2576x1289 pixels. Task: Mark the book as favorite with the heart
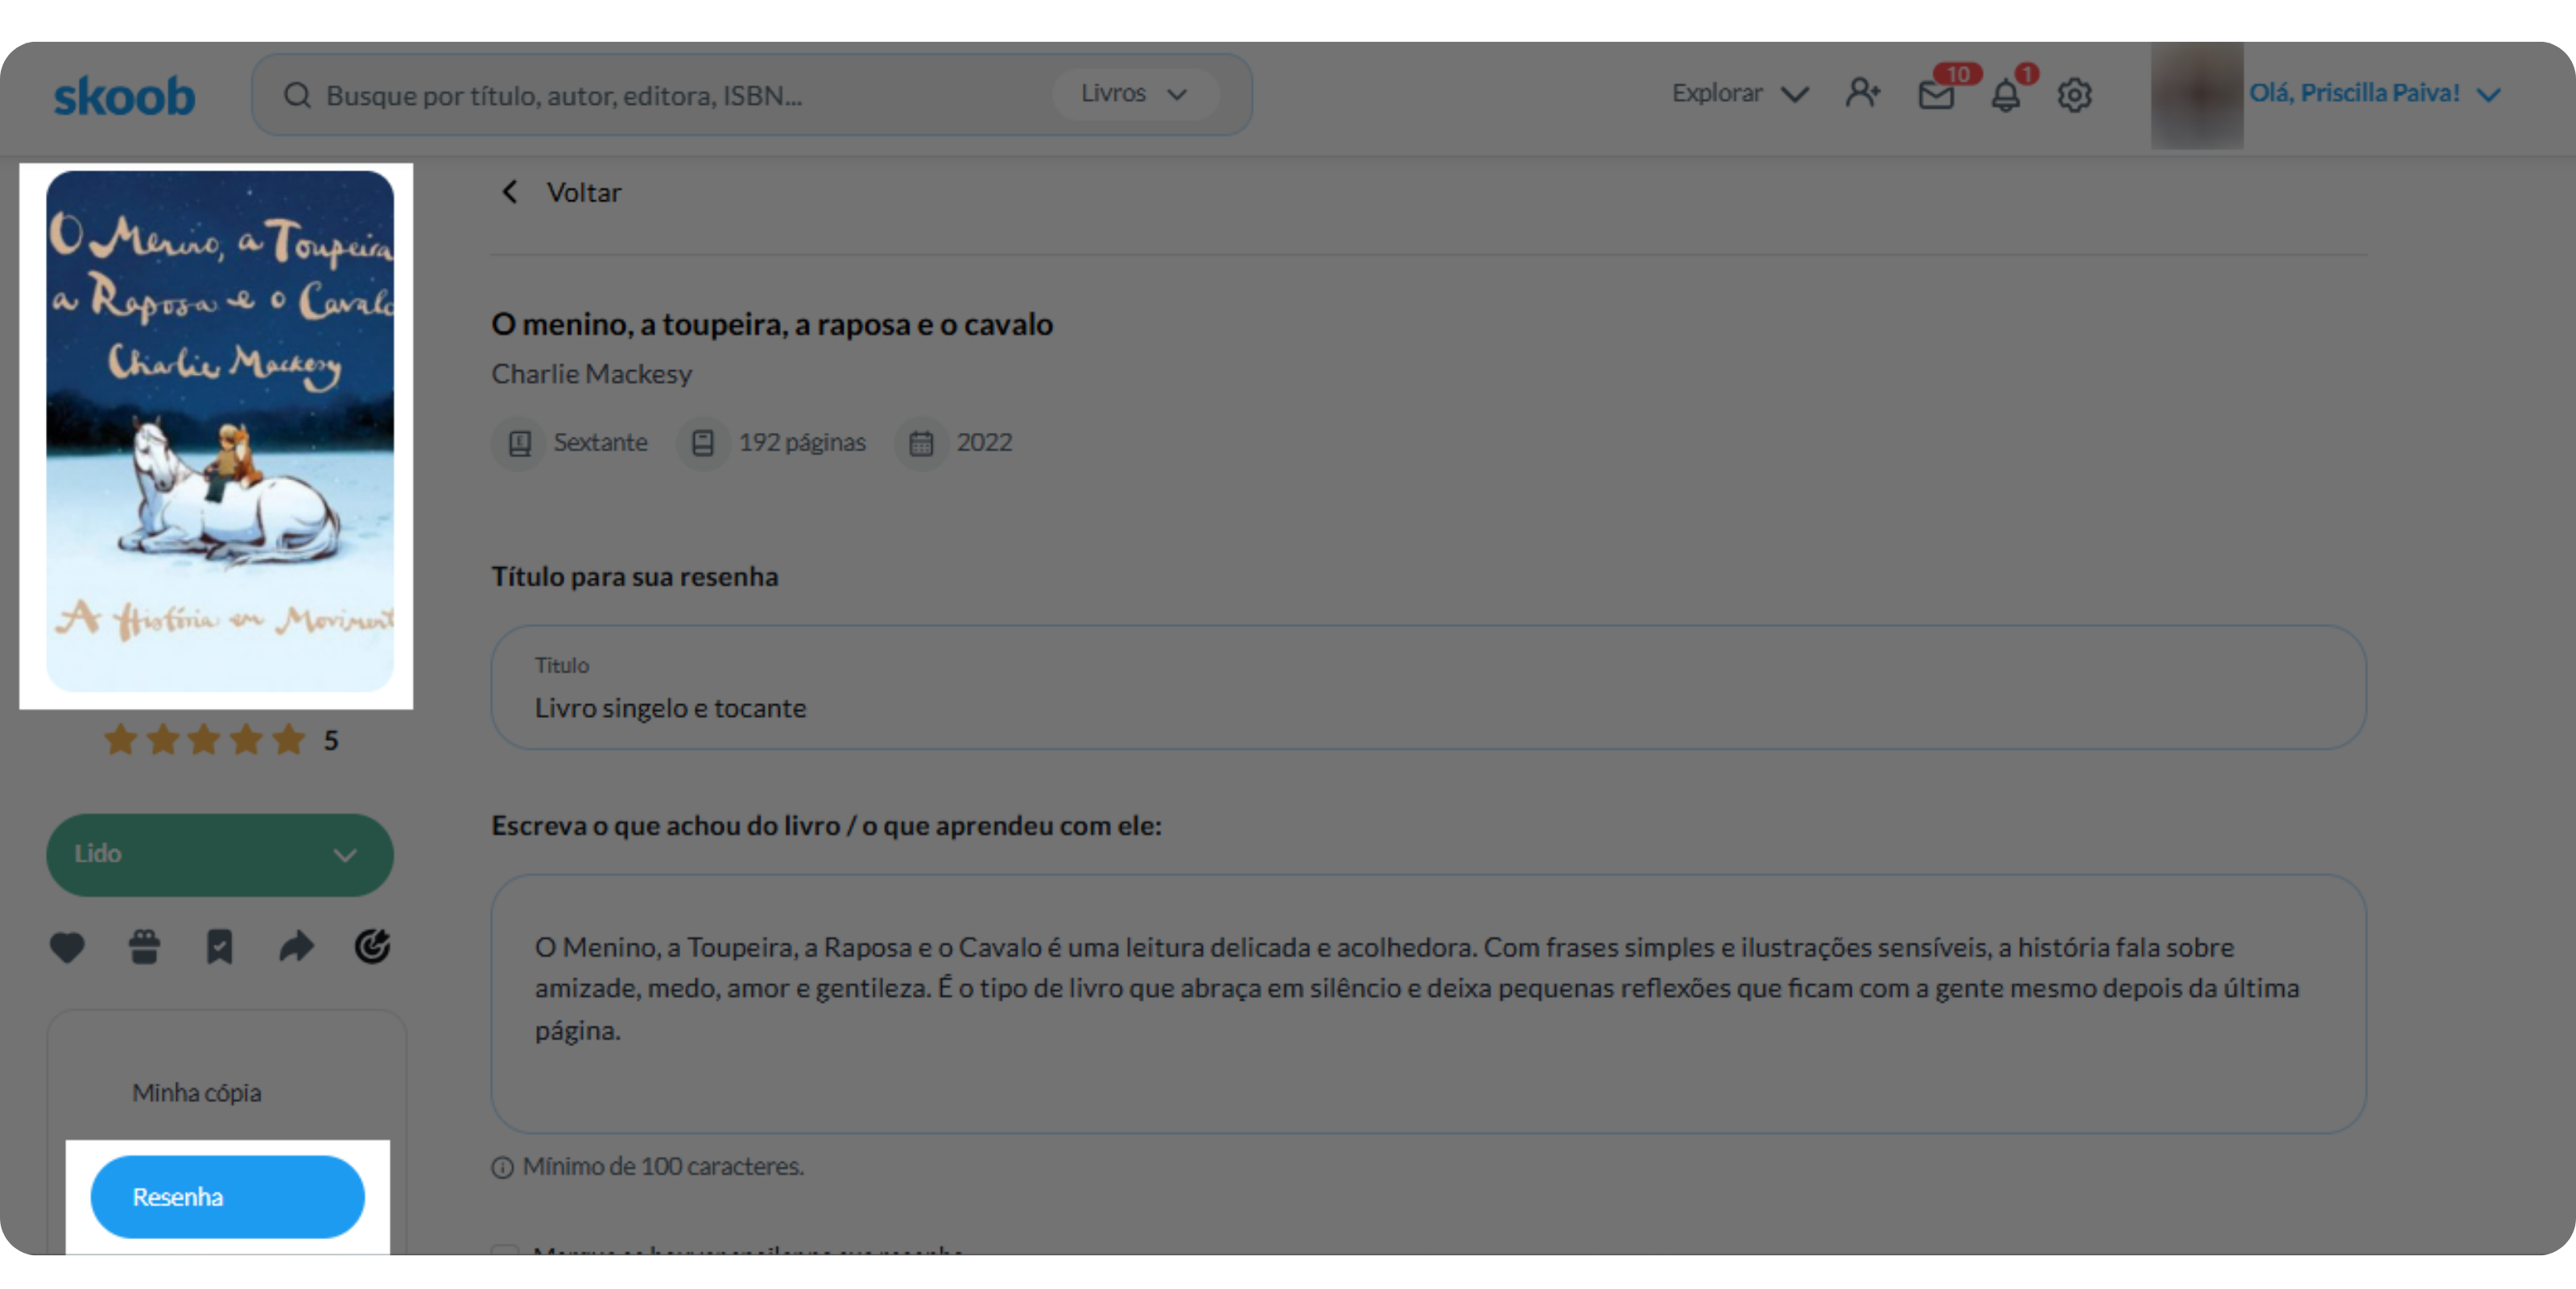click(67, 946)
